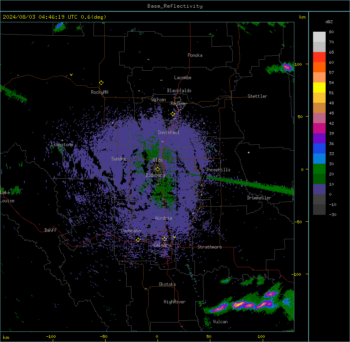This screenshot has width=350, height=342.
Task: Click the Drumheller city label
Action: click(259, 198)
